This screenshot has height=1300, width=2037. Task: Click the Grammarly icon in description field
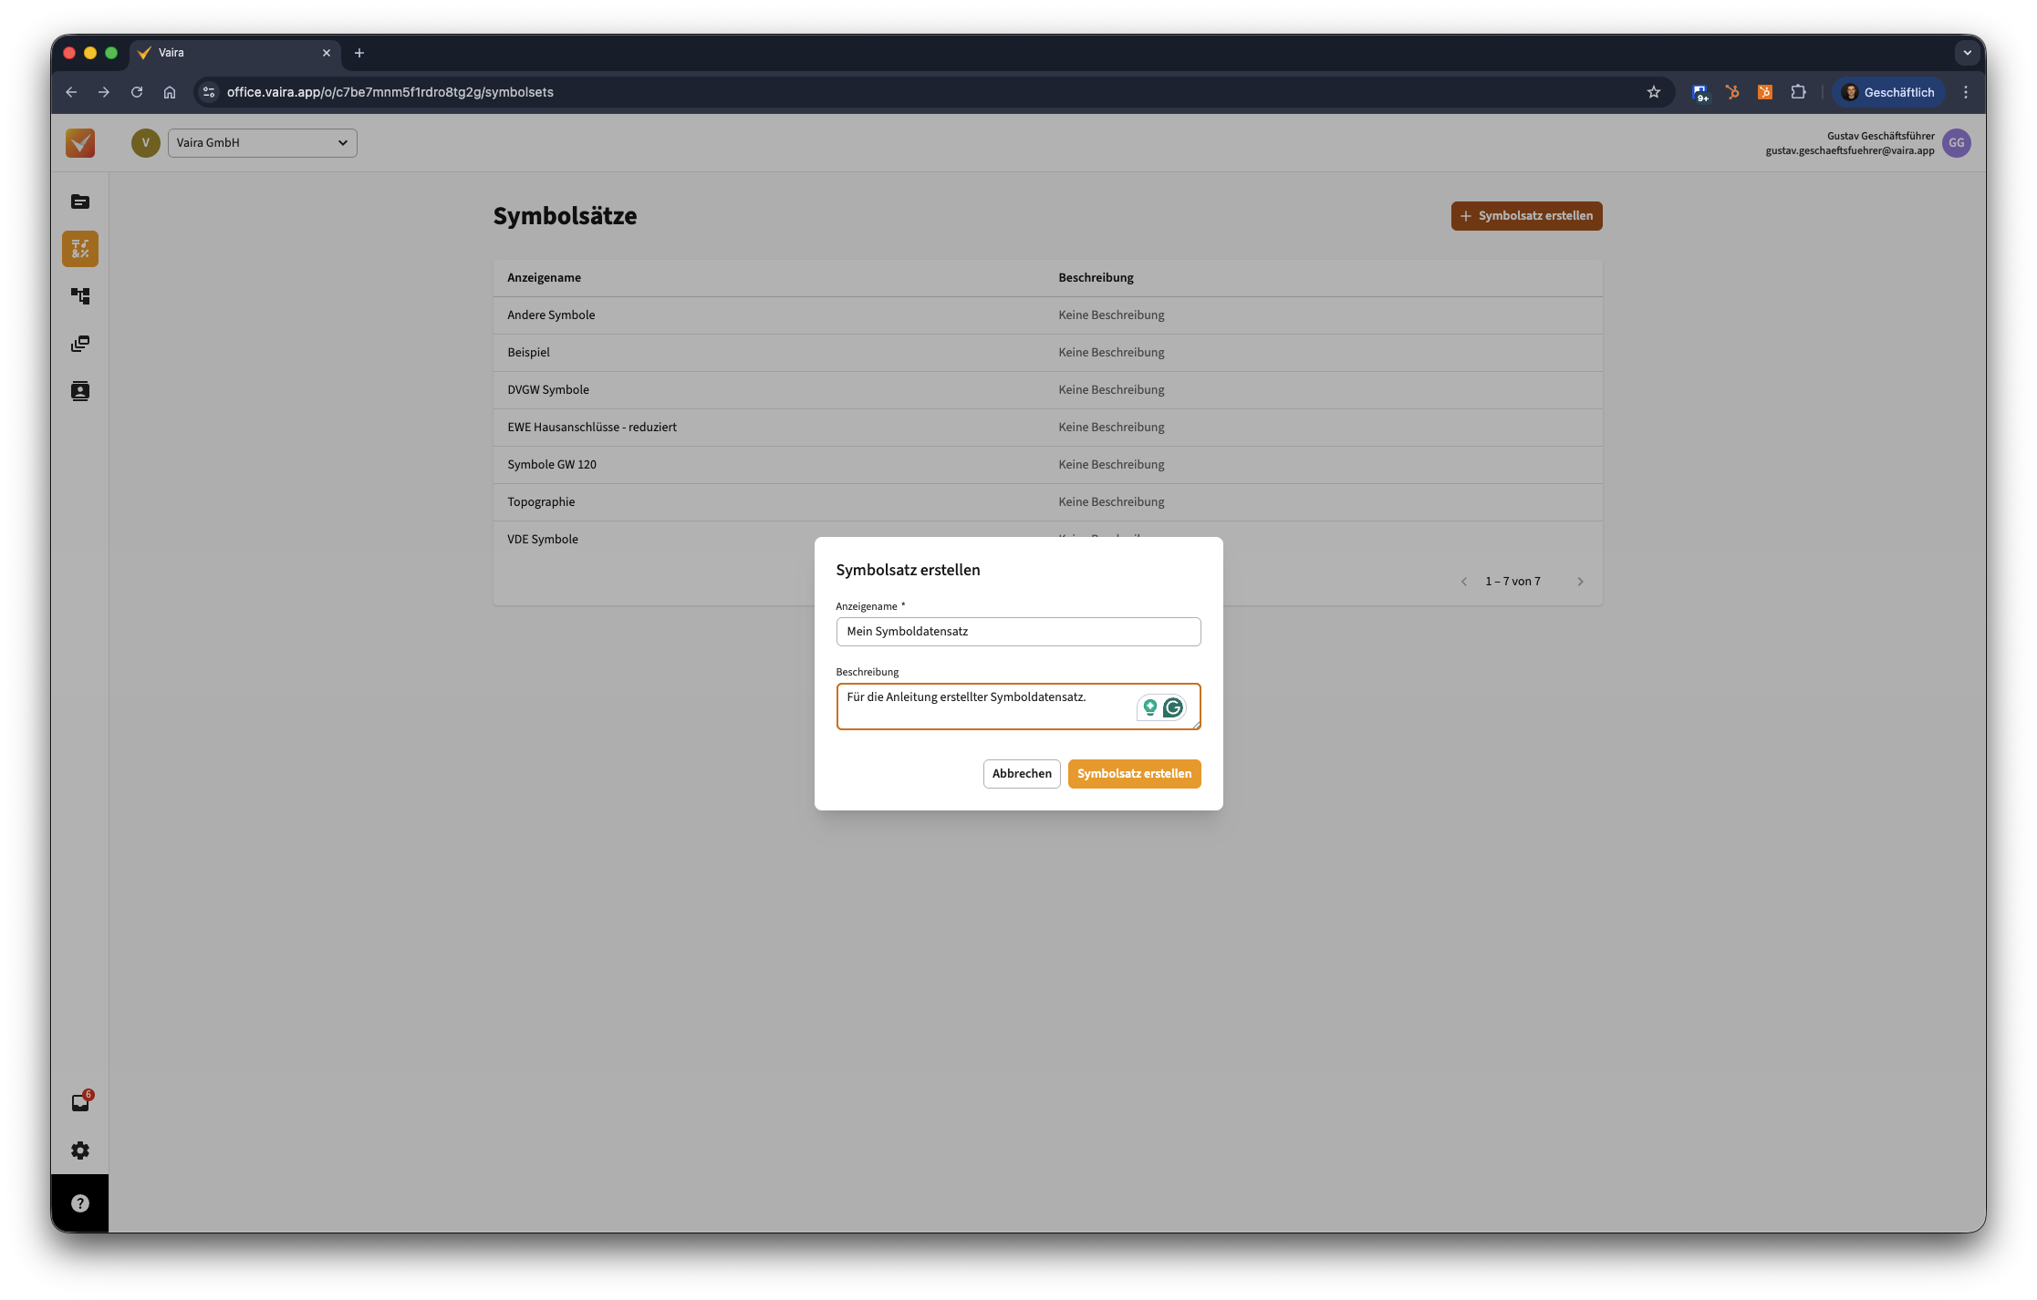pyautogui.click(x=1173, y=707)
